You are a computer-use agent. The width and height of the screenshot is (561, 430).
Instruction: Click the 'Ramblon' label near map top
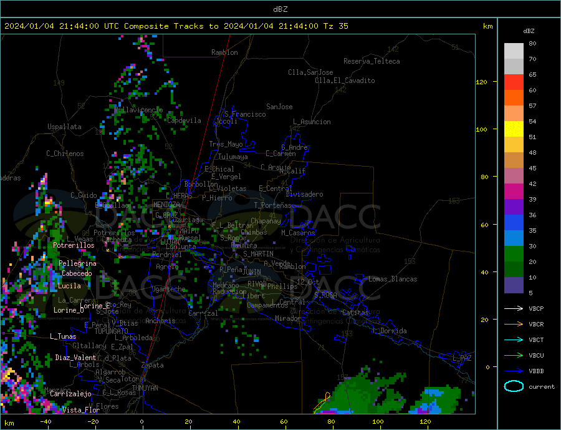[224, 52]
